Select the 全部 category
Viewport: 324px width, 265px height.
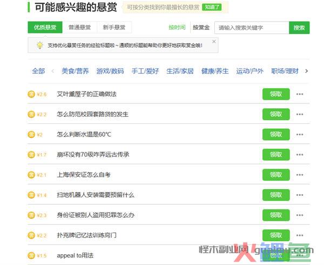point(38,71)
